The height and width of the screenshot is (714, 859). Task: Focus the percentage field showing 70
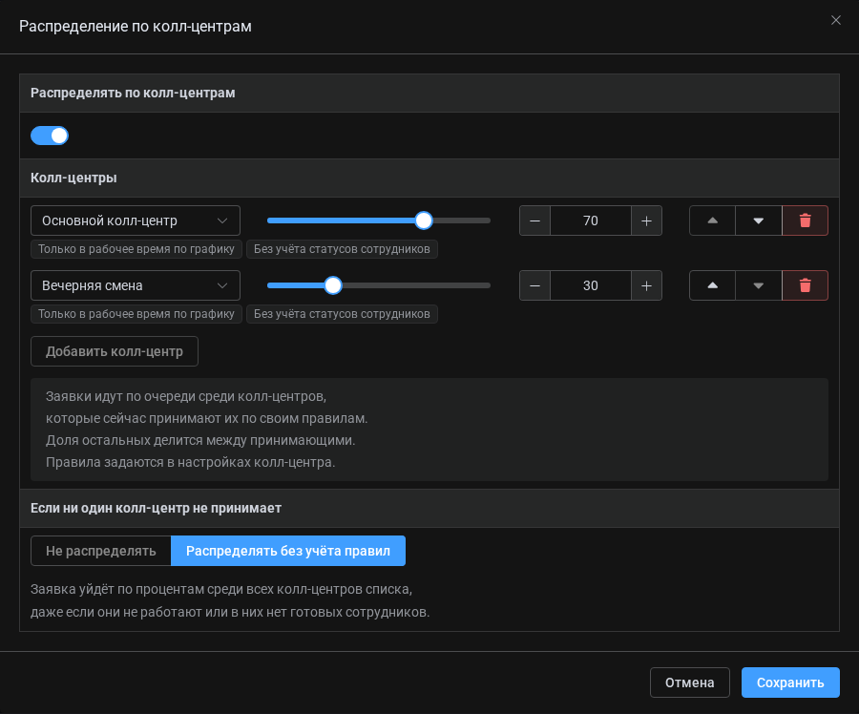click(x=591, y=220)
